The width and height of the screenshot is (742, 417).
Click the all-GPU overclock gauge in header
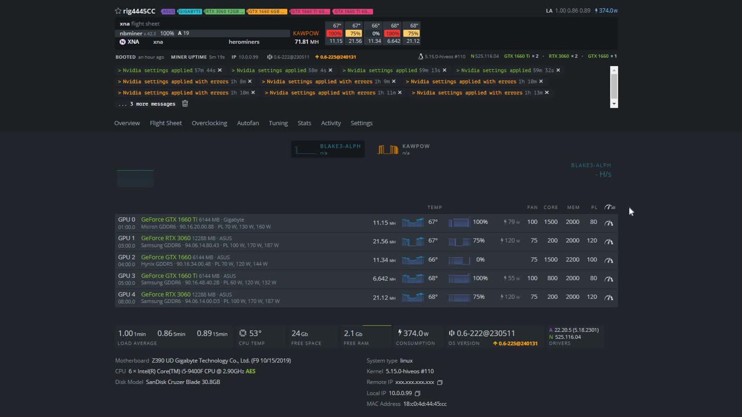[610, 207]
